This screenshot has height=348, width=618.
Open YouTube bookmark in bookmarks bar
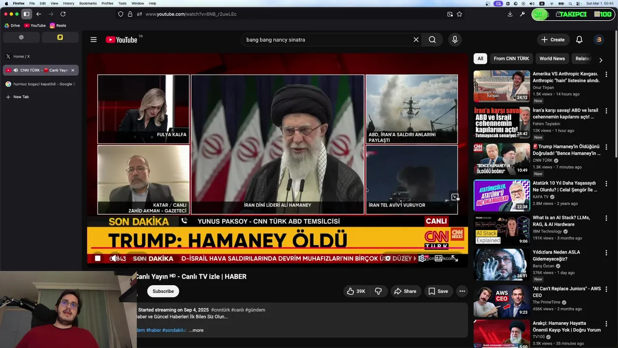click(x=35, y=26)
